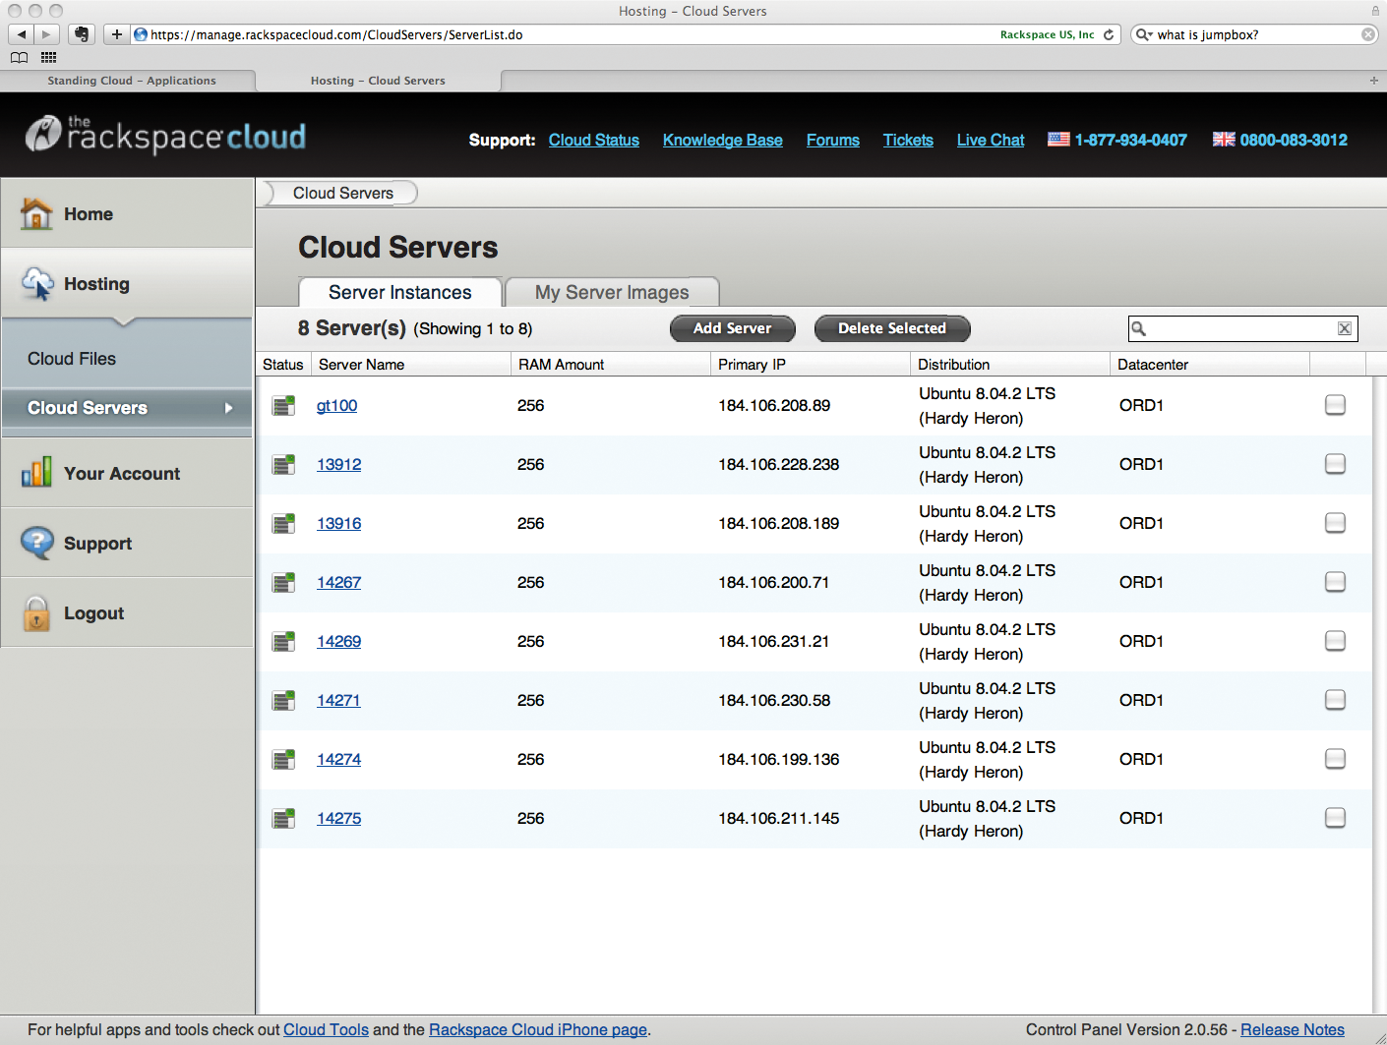Open the Knowledge Base link
Viewport: 1387px width, 1045px height.
click(723, 140)
